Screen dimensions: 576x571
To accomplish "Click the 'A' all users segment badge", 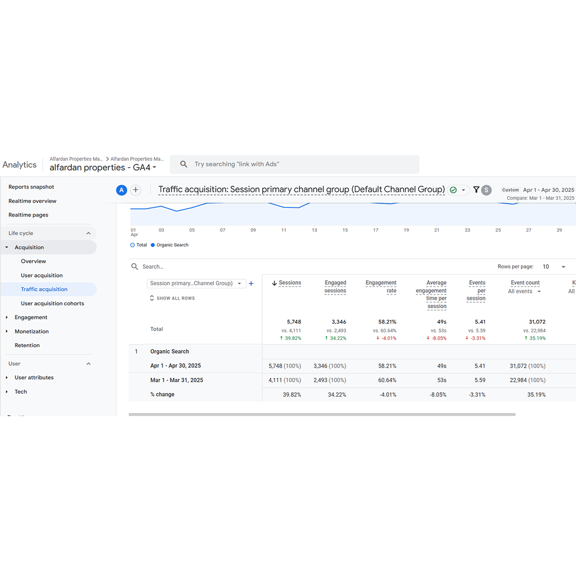I will tap(122, 190).
